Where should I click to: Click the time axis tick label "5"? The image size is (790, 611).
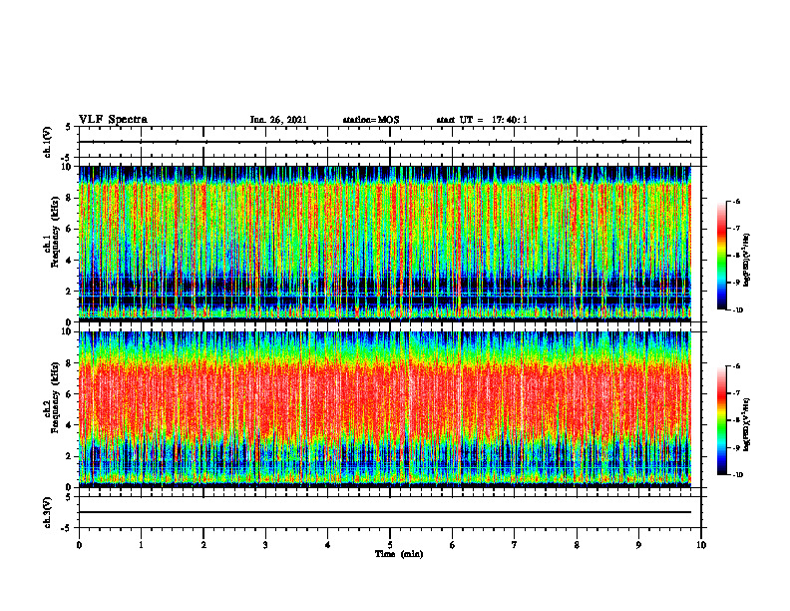pos(390,545)
